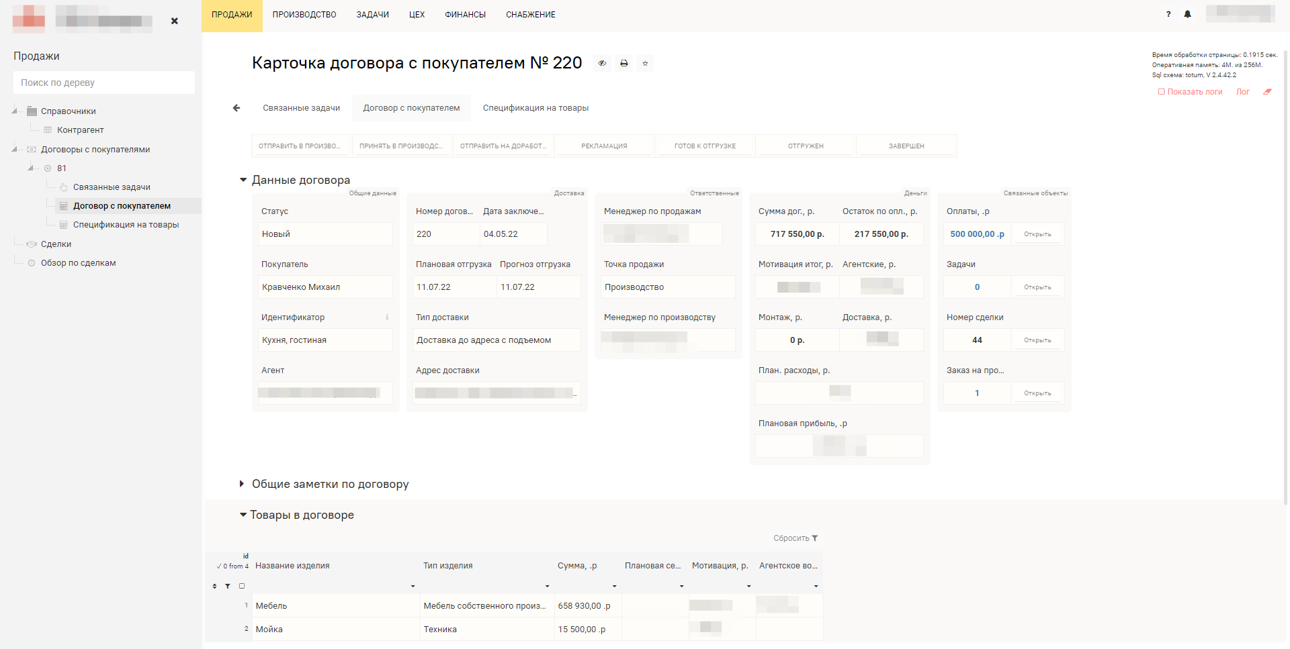Click the target icon beside 81 in tree
This screenshot has height=649, width=1290.
(x=48, y=168)
